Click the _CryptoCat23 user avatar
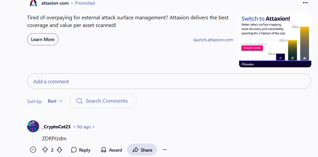 (x=33, y=127)
